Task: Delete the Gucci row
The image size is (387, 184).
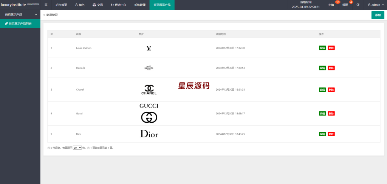Action: tap(331, 114)
